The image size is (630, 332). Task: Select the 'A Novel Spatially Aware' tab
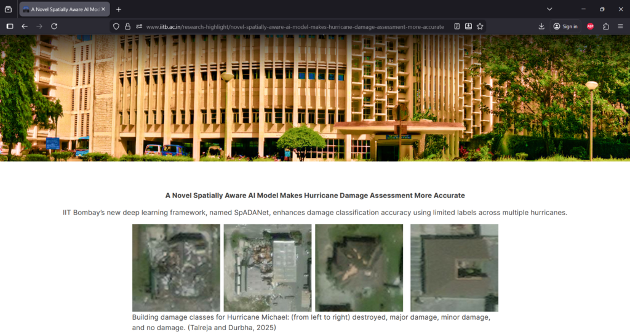[60, 9]
